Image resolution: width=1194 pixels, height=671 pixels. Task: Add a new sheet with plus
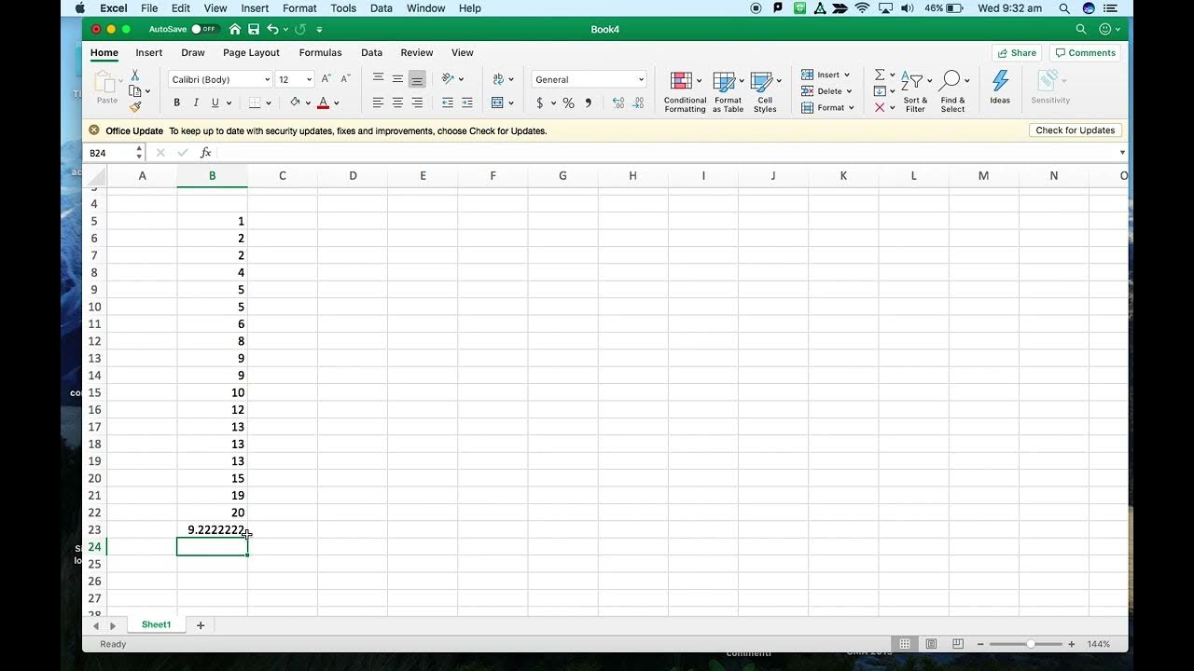pos(200,625)
